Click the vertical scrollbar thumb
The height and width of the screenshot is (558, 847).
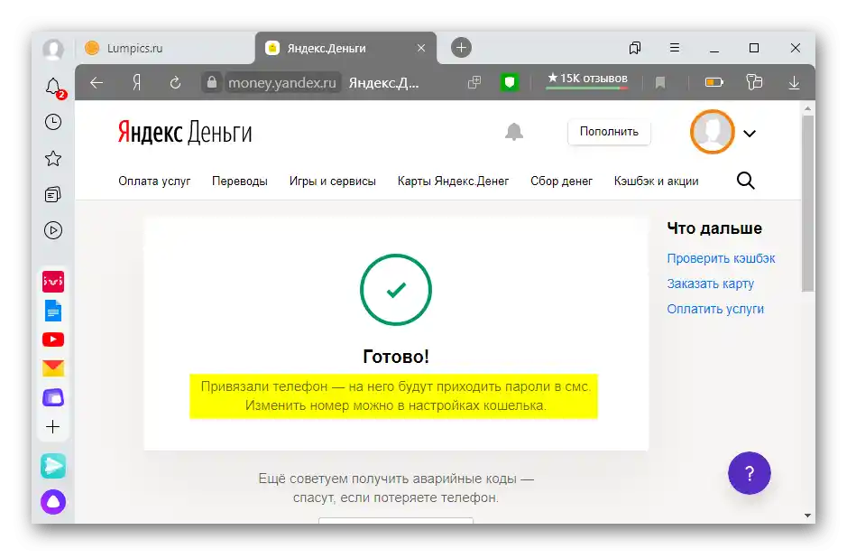pyautogui.click(x=807, y=203)
